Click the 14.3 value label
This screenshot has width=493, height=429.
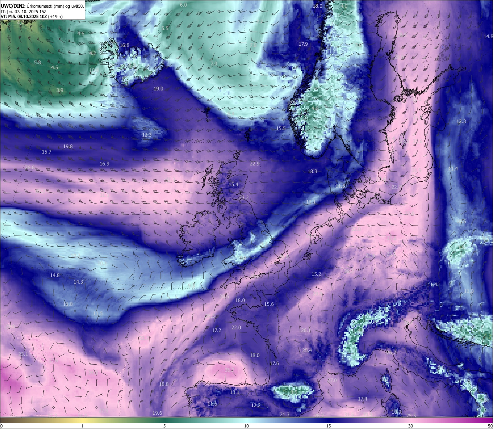click(78, 282)
